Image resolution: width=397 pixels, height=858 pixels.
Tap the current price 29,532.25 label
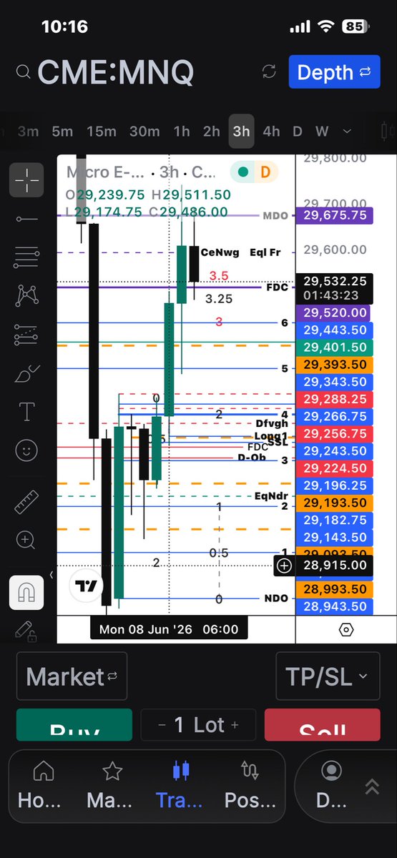(335, 289)
